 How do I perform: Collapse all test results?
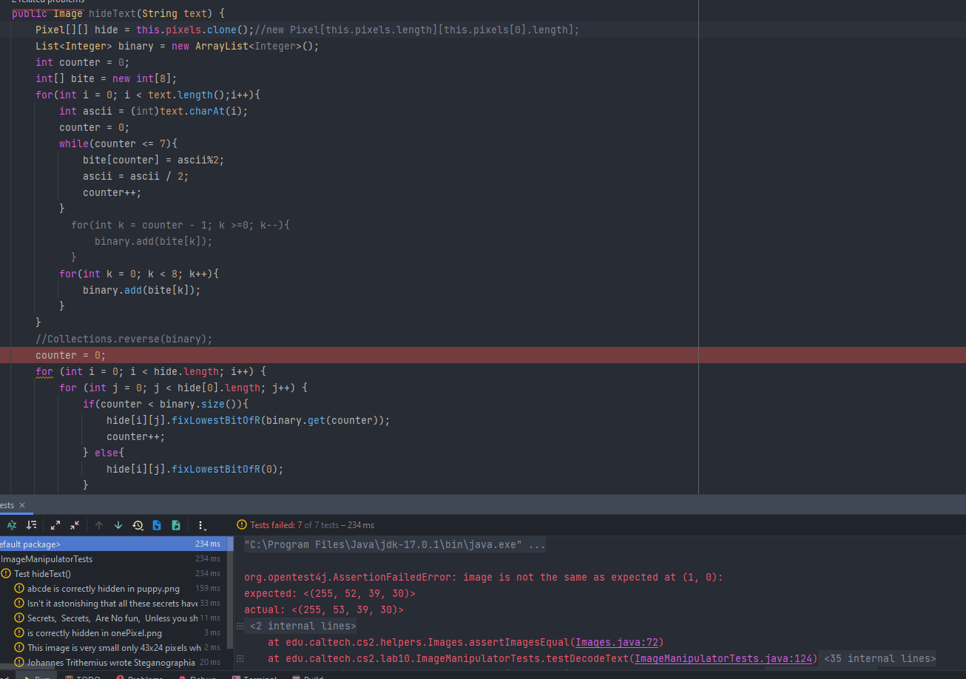click(75, 525)
